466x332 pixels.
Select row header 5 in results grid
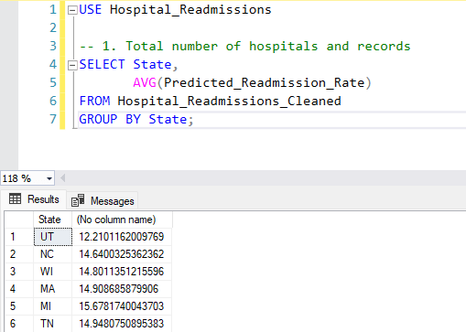tap(19, 306)
